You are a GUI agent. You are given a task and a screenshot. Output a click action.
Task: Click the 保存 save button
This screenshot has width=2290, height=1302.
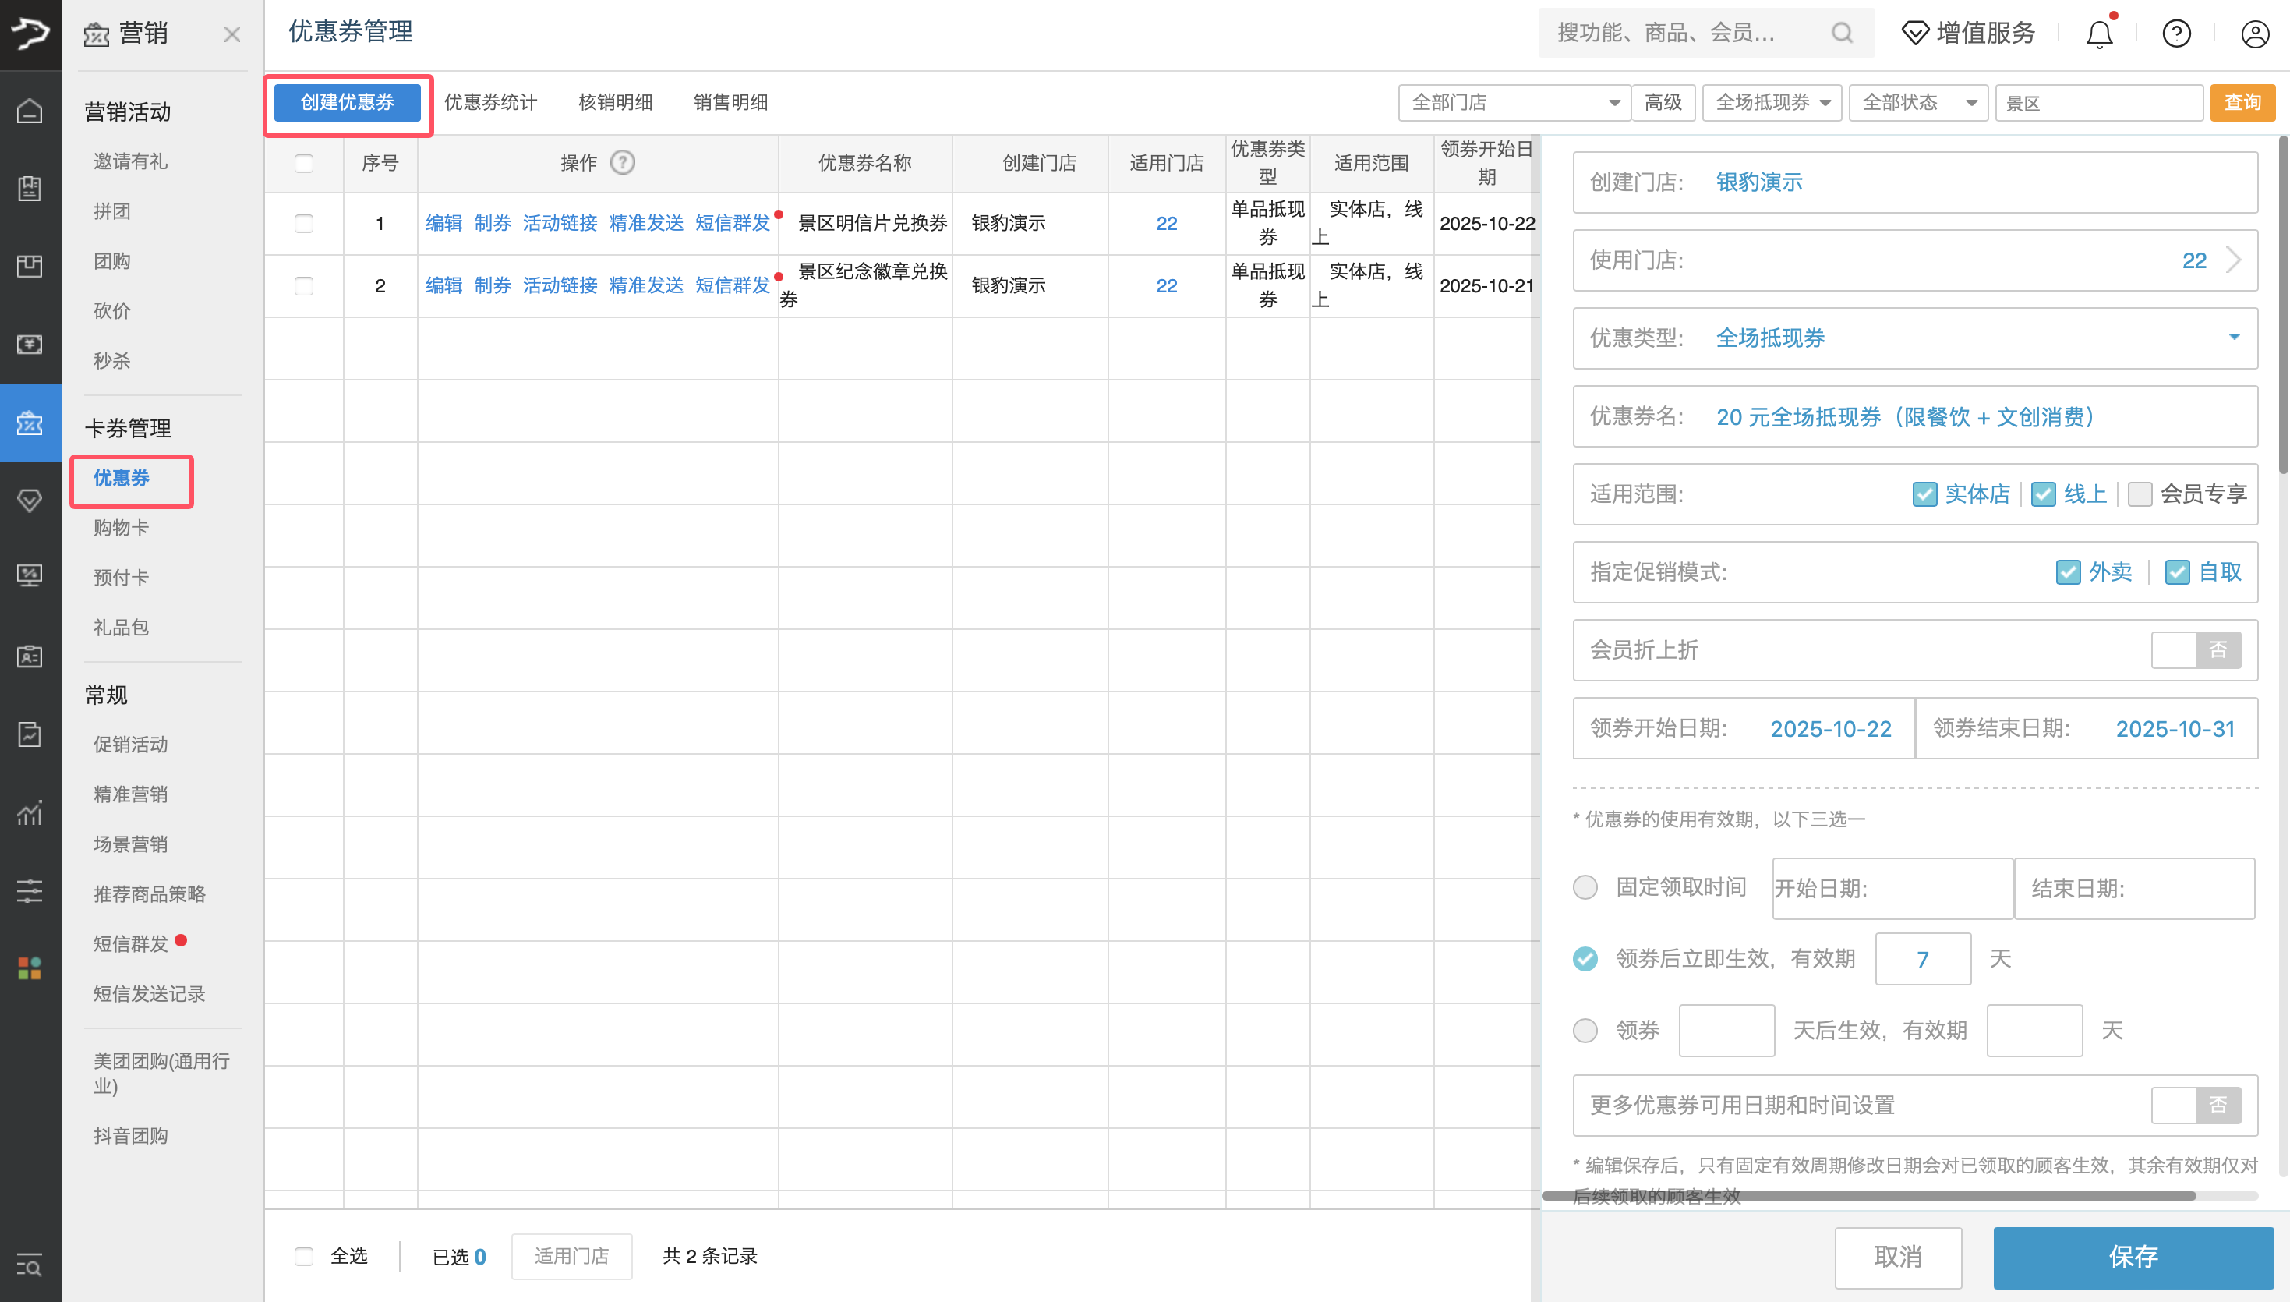2133,1258
